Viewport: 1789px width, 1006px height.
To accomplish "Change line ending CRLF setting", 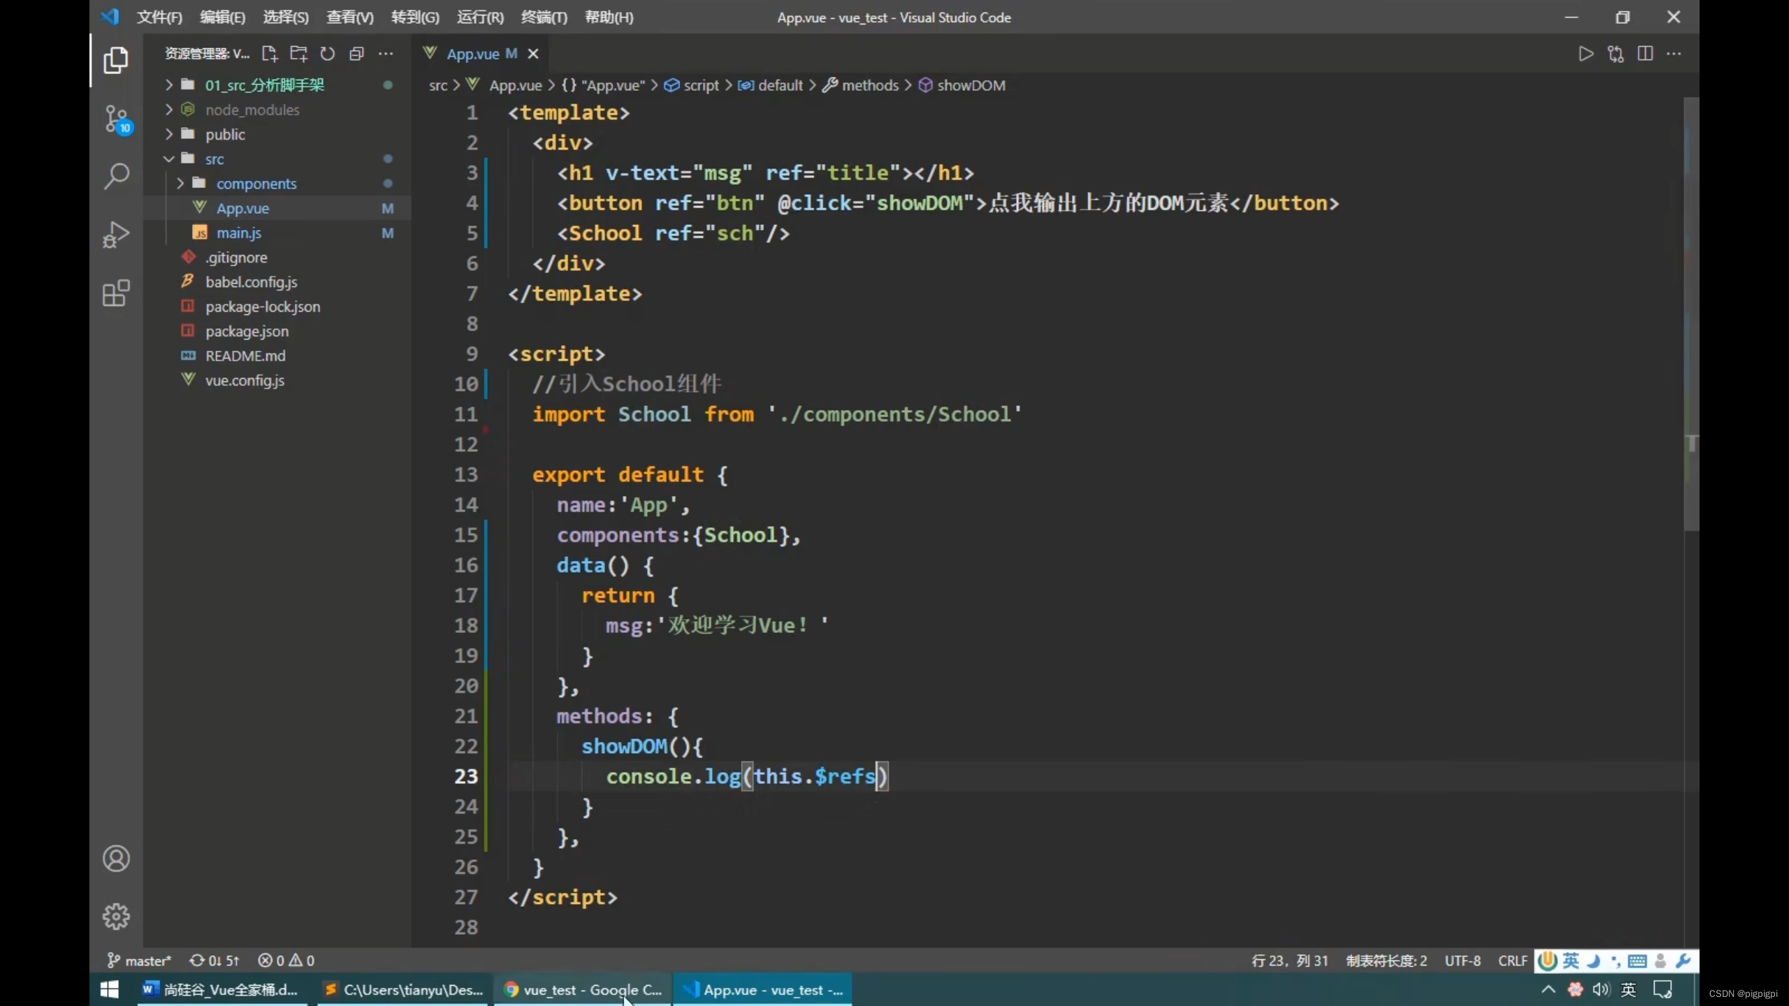I will click(1512, 961).
